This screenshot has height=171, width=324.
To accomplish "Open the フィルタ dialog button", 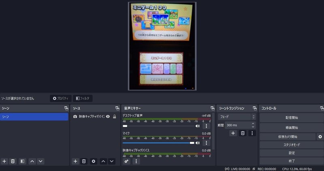I will coord(83,98).
